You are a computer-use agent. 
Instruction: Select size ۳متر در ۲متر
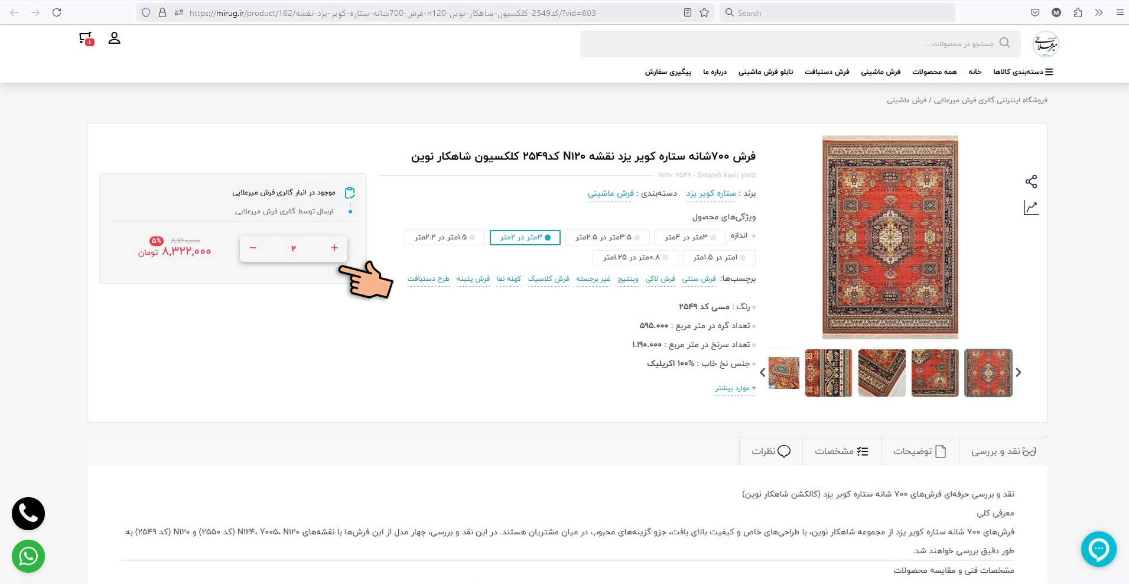(525, 238)
